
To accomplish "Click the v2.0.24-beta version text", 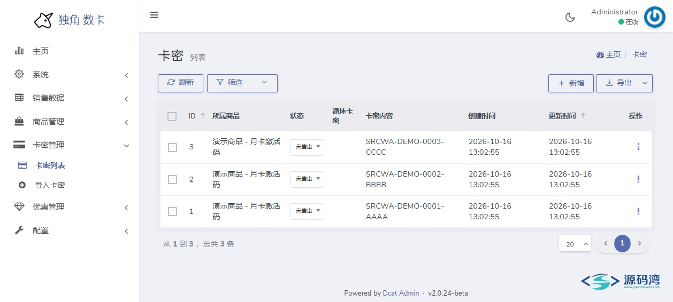I will [x=448, y=293].
